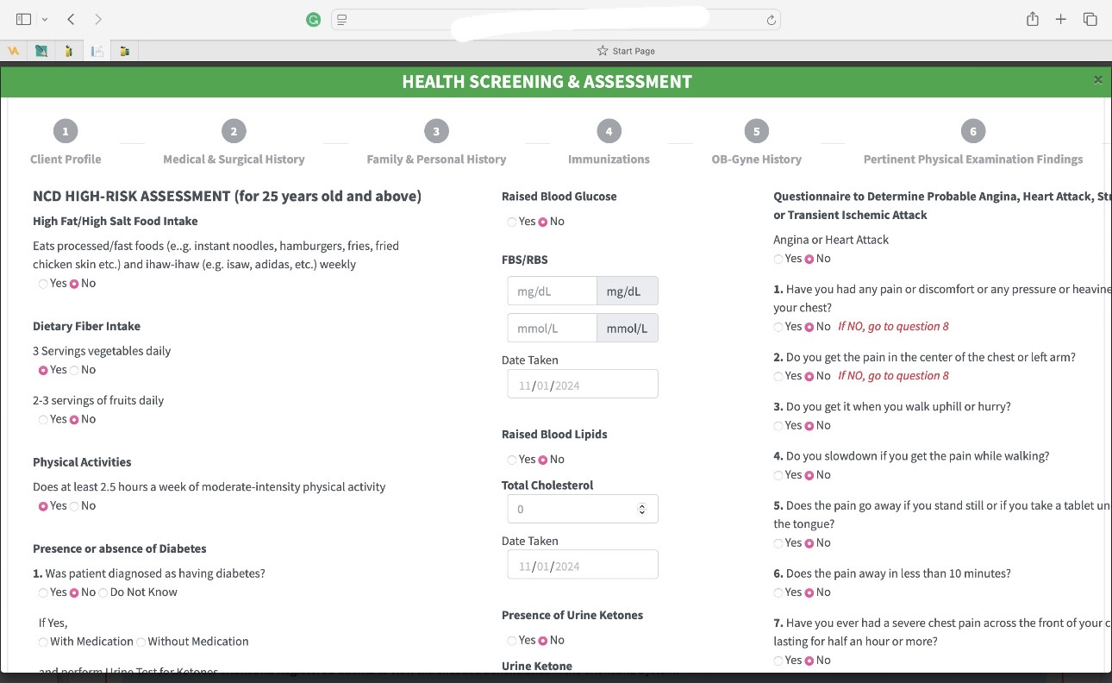Answer Yes to question 7 about severe chest pain
1112x683 pixels.
tap(778, 661)
